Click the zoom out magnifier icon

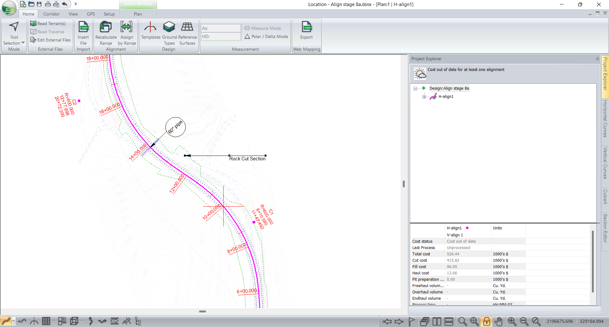[524, 321]
